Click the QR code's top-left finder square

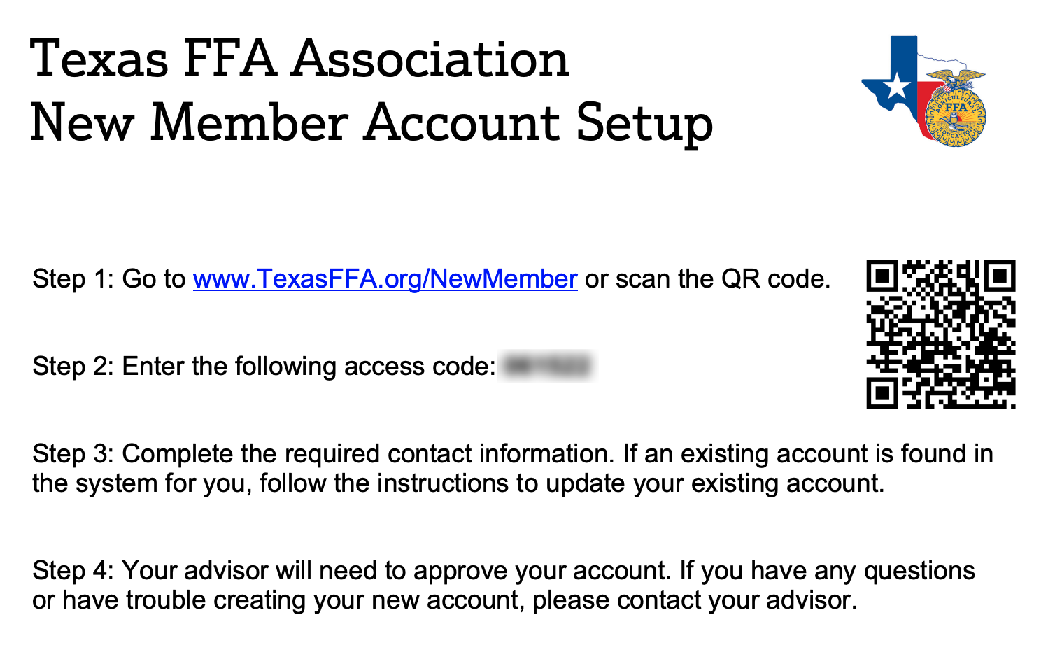click(x=882, y=276)
